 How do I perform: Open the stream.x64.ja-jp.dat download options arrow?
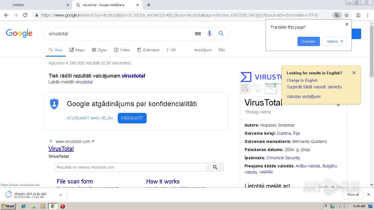click(60, 195)
